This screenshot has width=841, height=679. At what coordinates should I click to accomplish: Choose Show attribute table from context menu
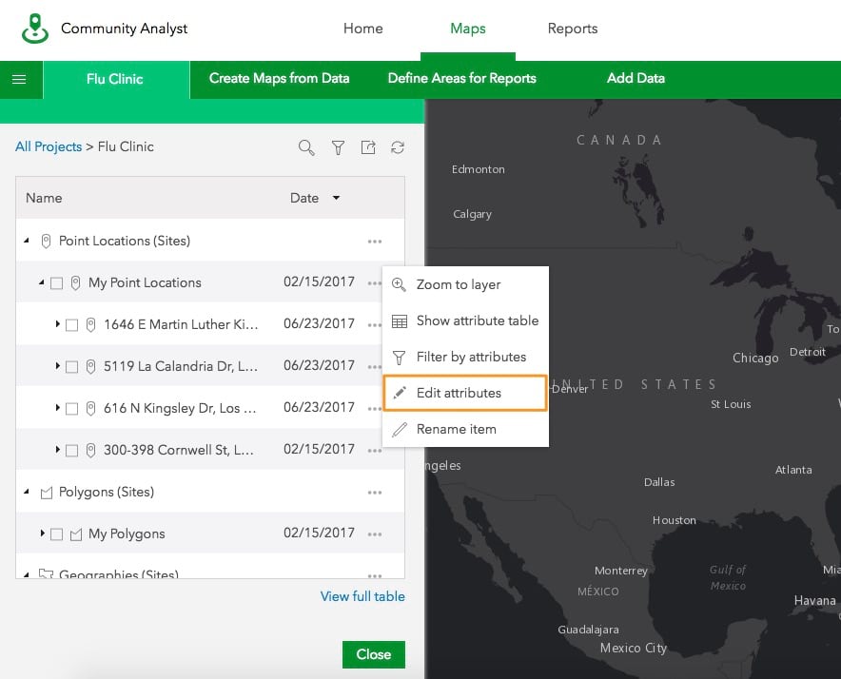(465, 320)
